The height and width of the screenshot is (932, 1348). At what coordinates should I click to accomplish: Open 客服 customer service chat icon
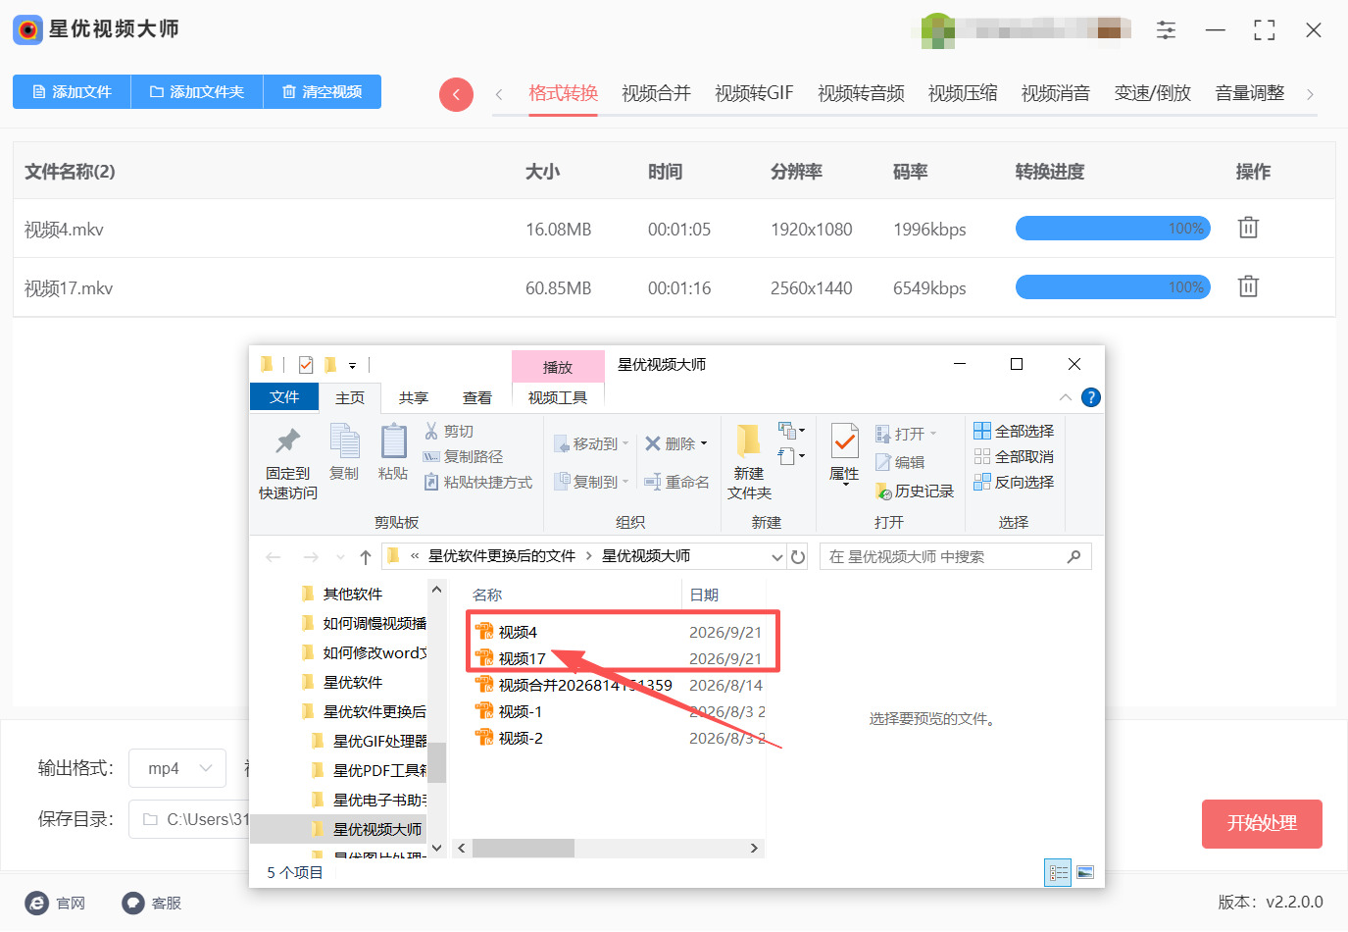(133, 903)
